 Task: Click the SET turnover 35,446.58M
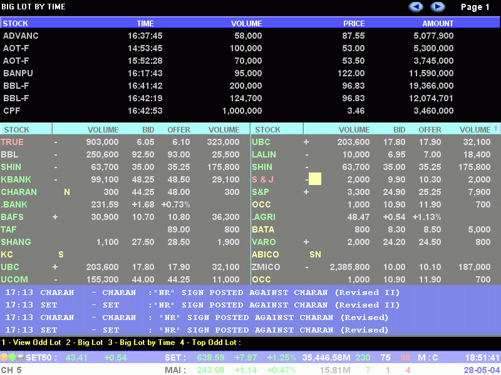click(326, 357)
